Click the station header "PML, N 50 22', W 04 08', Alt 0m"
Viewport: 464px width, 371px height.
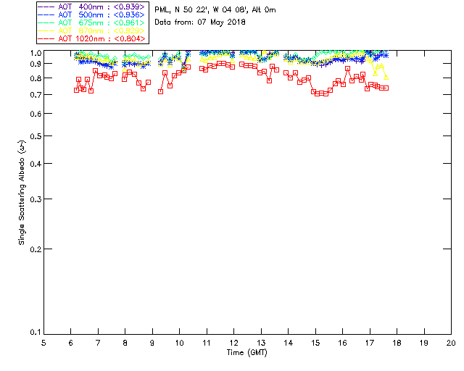point(215,10)
